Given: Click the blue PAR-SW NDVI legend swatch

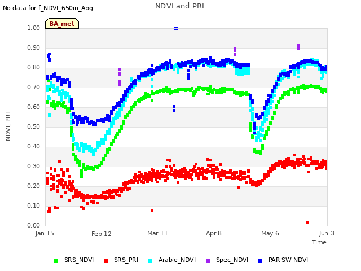Looking at the screenshot, I should (261, 260).
